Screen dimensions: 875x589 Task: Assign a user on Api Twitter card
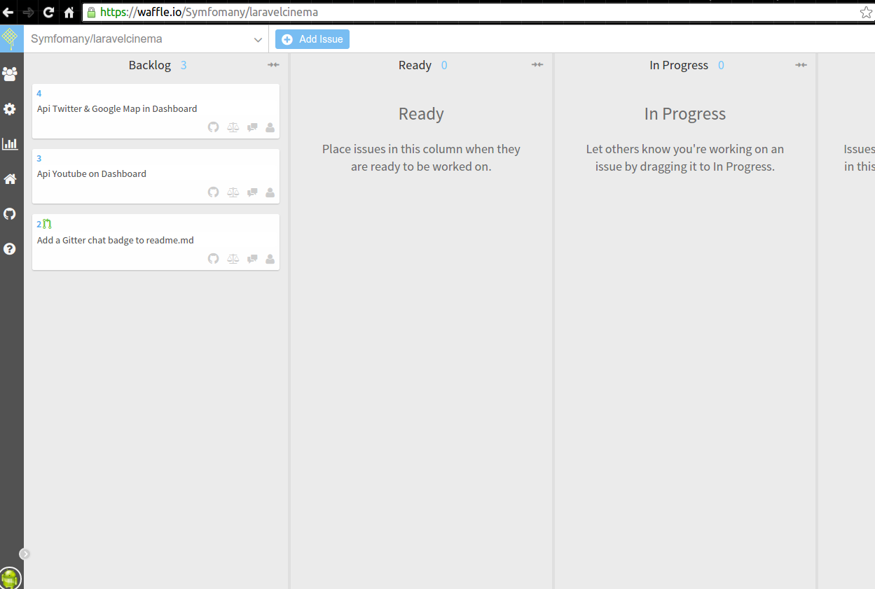(x=270, y=127)
